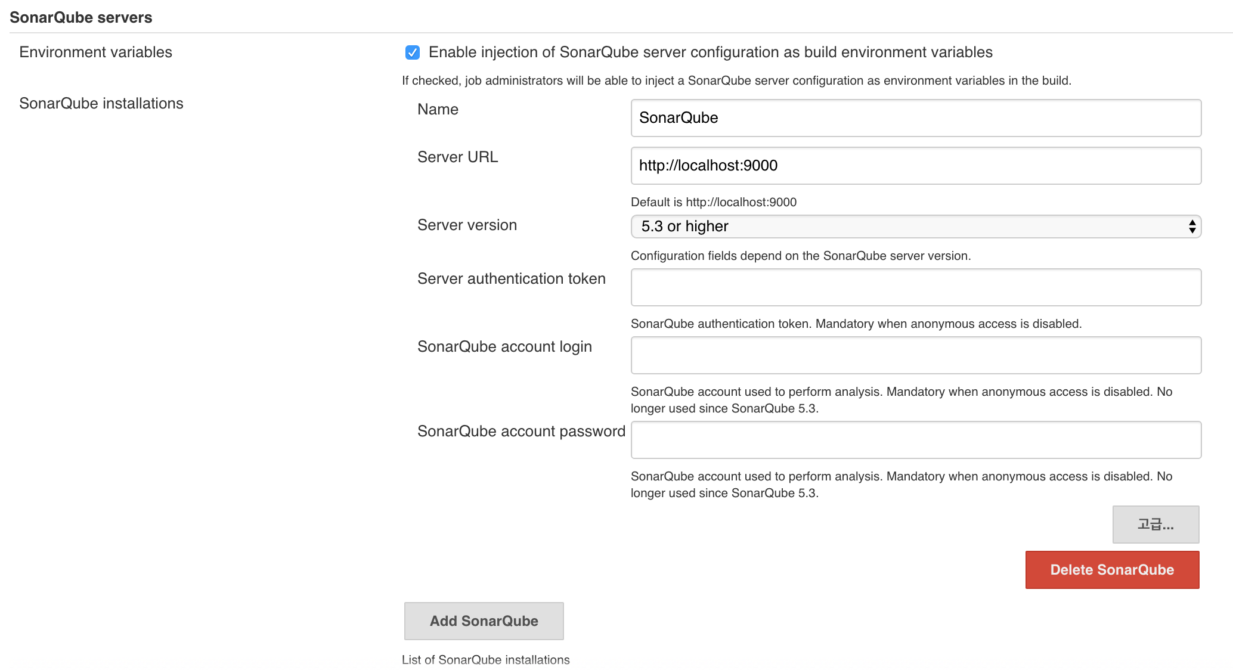The width and height of the screenshot is (1233, 670).
Task: Click the SonarQube installations label
Action: (101, 104)
